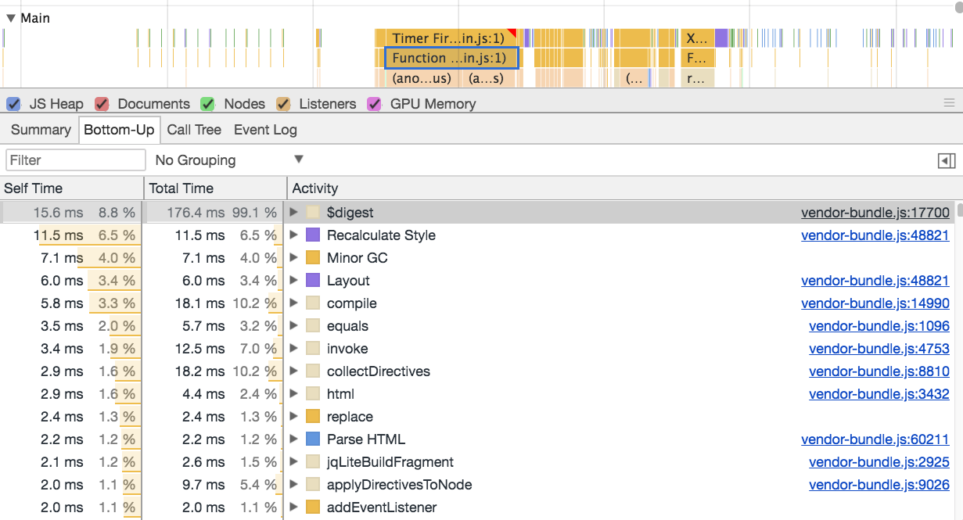Expand the compile row
963x520 pixels.
click(x=293, y=303)
